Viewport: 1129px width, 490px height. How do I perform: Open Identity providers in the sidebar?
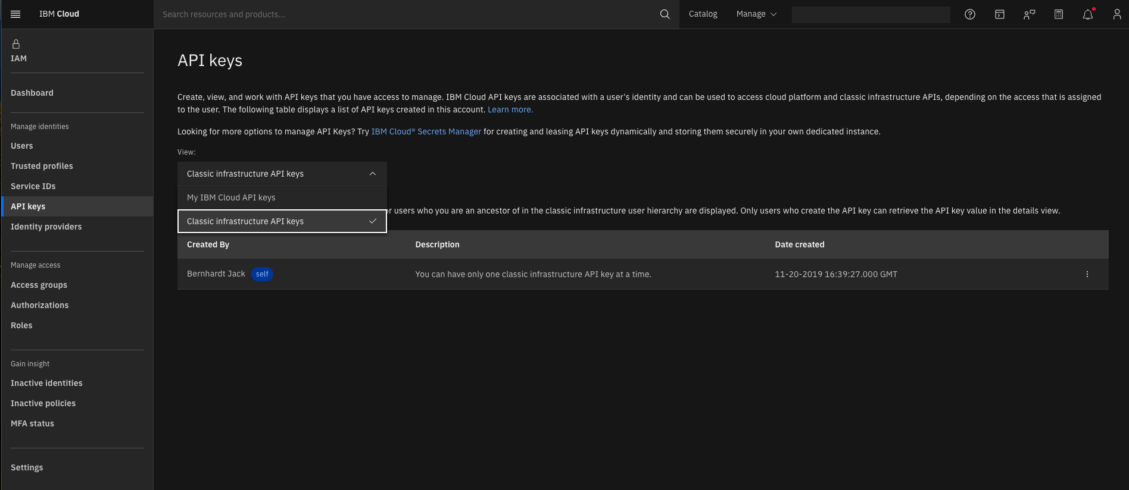click(x=46, y=227)
